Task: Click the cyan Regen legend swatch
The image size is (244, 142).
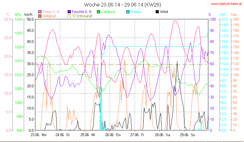Action: coord(128,12)
